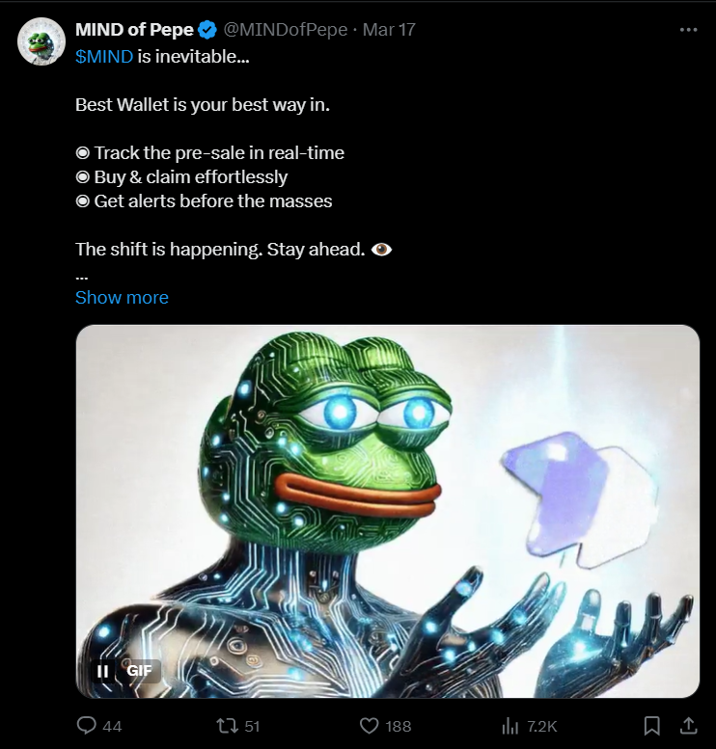716x749 pixels.
Task: Open tweet permalink via Mar 17 date
Action: click(x=389, y=30)
